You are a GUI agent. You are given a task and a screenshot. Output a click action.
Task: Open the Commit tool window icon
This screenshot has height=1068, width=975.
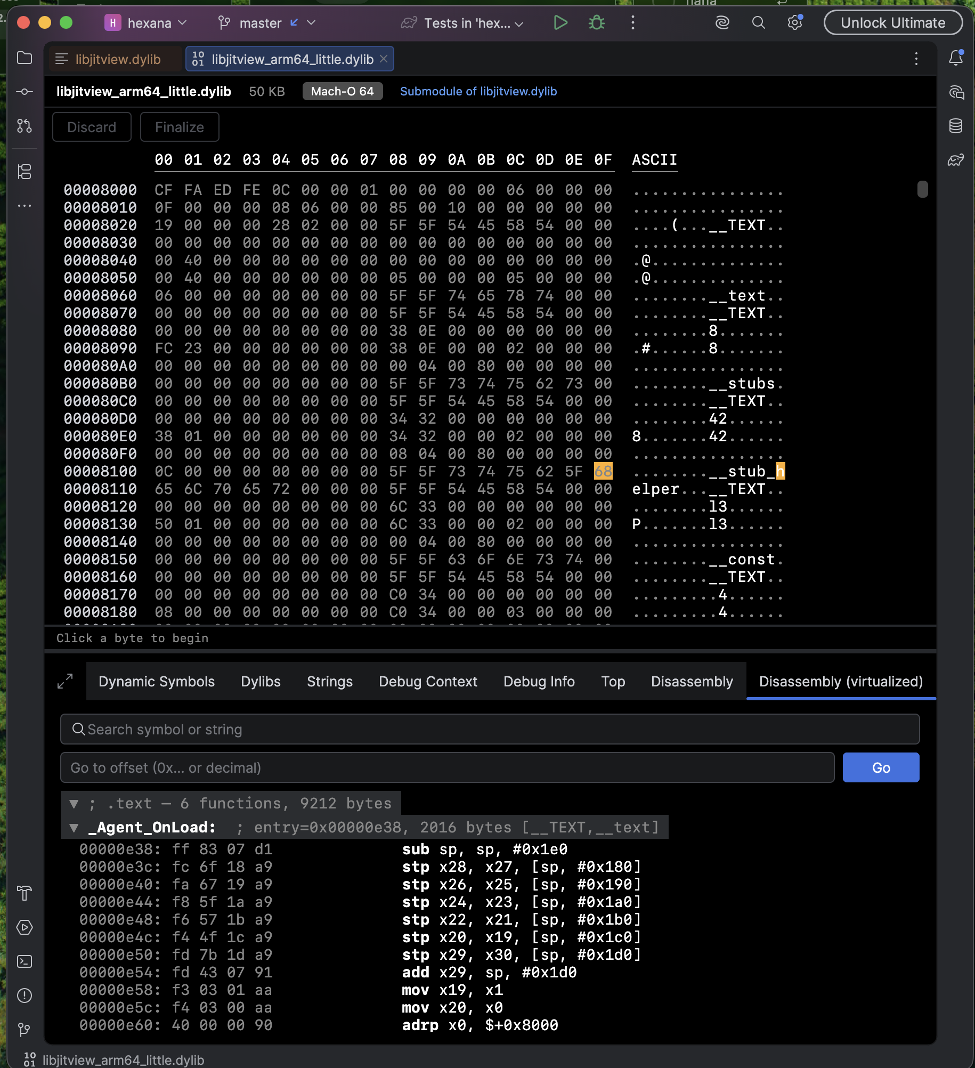25,92
